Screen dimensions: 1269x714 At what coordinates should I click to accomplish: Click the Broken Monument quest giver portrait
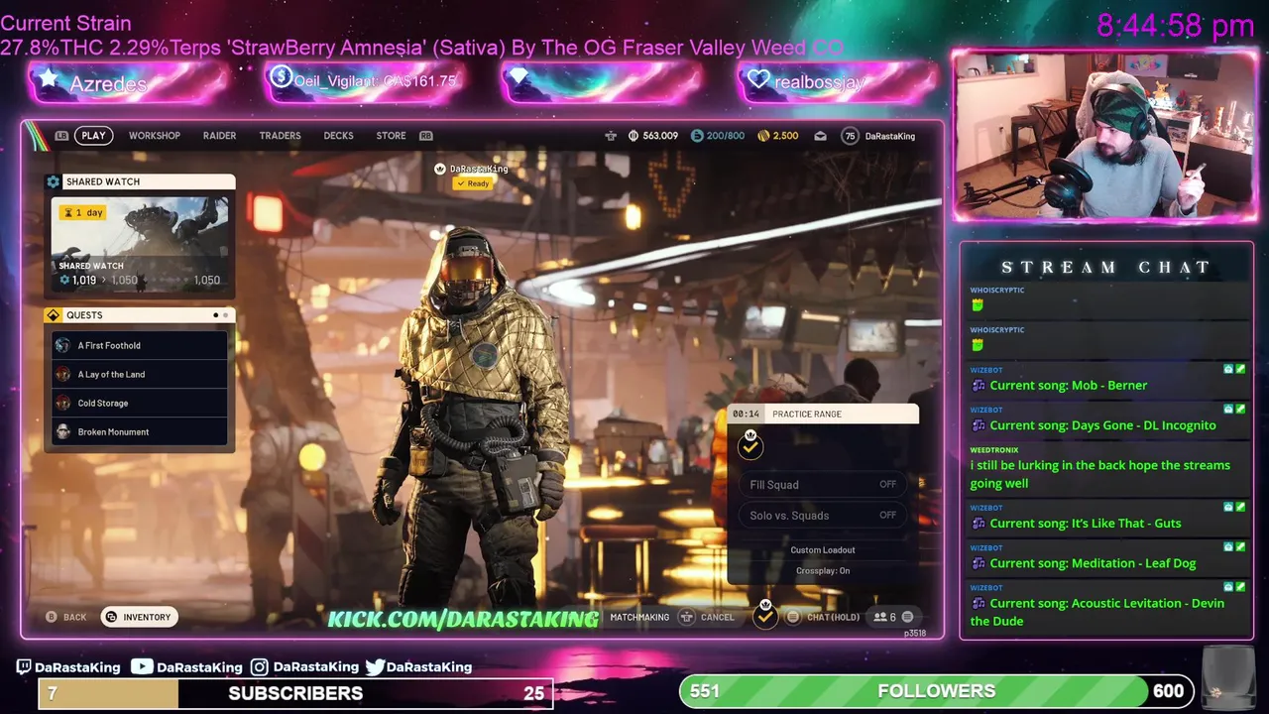point(62,431)
